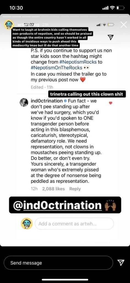Send story via bottom paper plane icon

tap(121, 263)
